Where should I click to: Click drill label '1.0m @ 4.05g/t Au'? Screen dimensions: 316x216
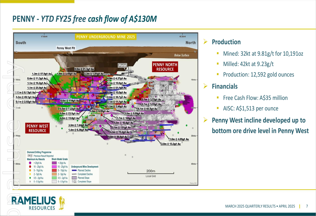[179, 139]
